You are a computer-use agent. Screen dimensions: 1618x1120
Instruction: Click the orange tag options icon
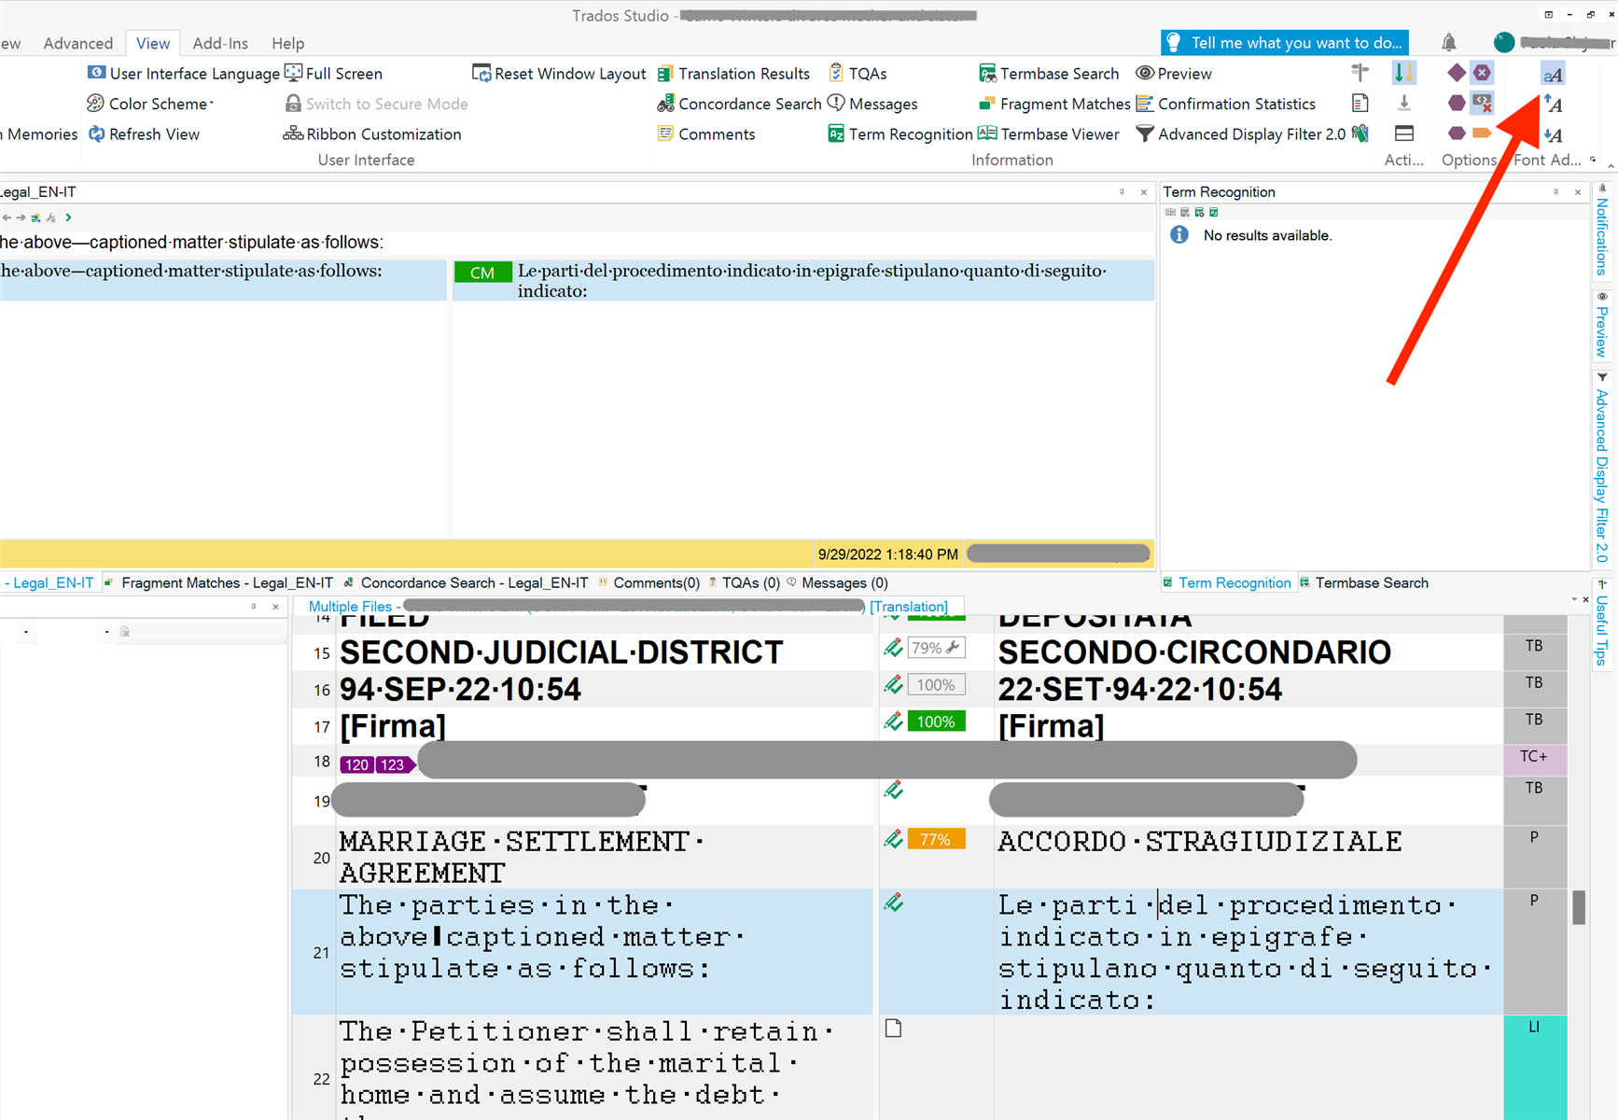point(1482,133)
